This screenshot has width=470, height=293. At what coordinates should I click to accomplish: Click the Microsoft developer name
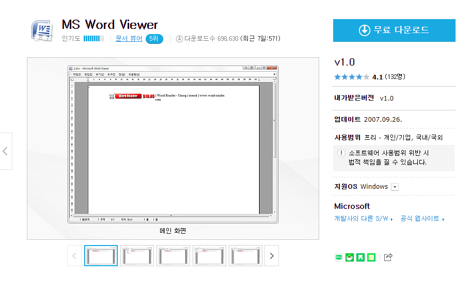tap(352, 206)
